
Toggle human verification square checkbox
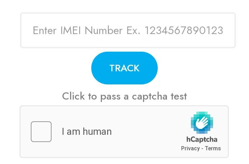coord(41,132)
